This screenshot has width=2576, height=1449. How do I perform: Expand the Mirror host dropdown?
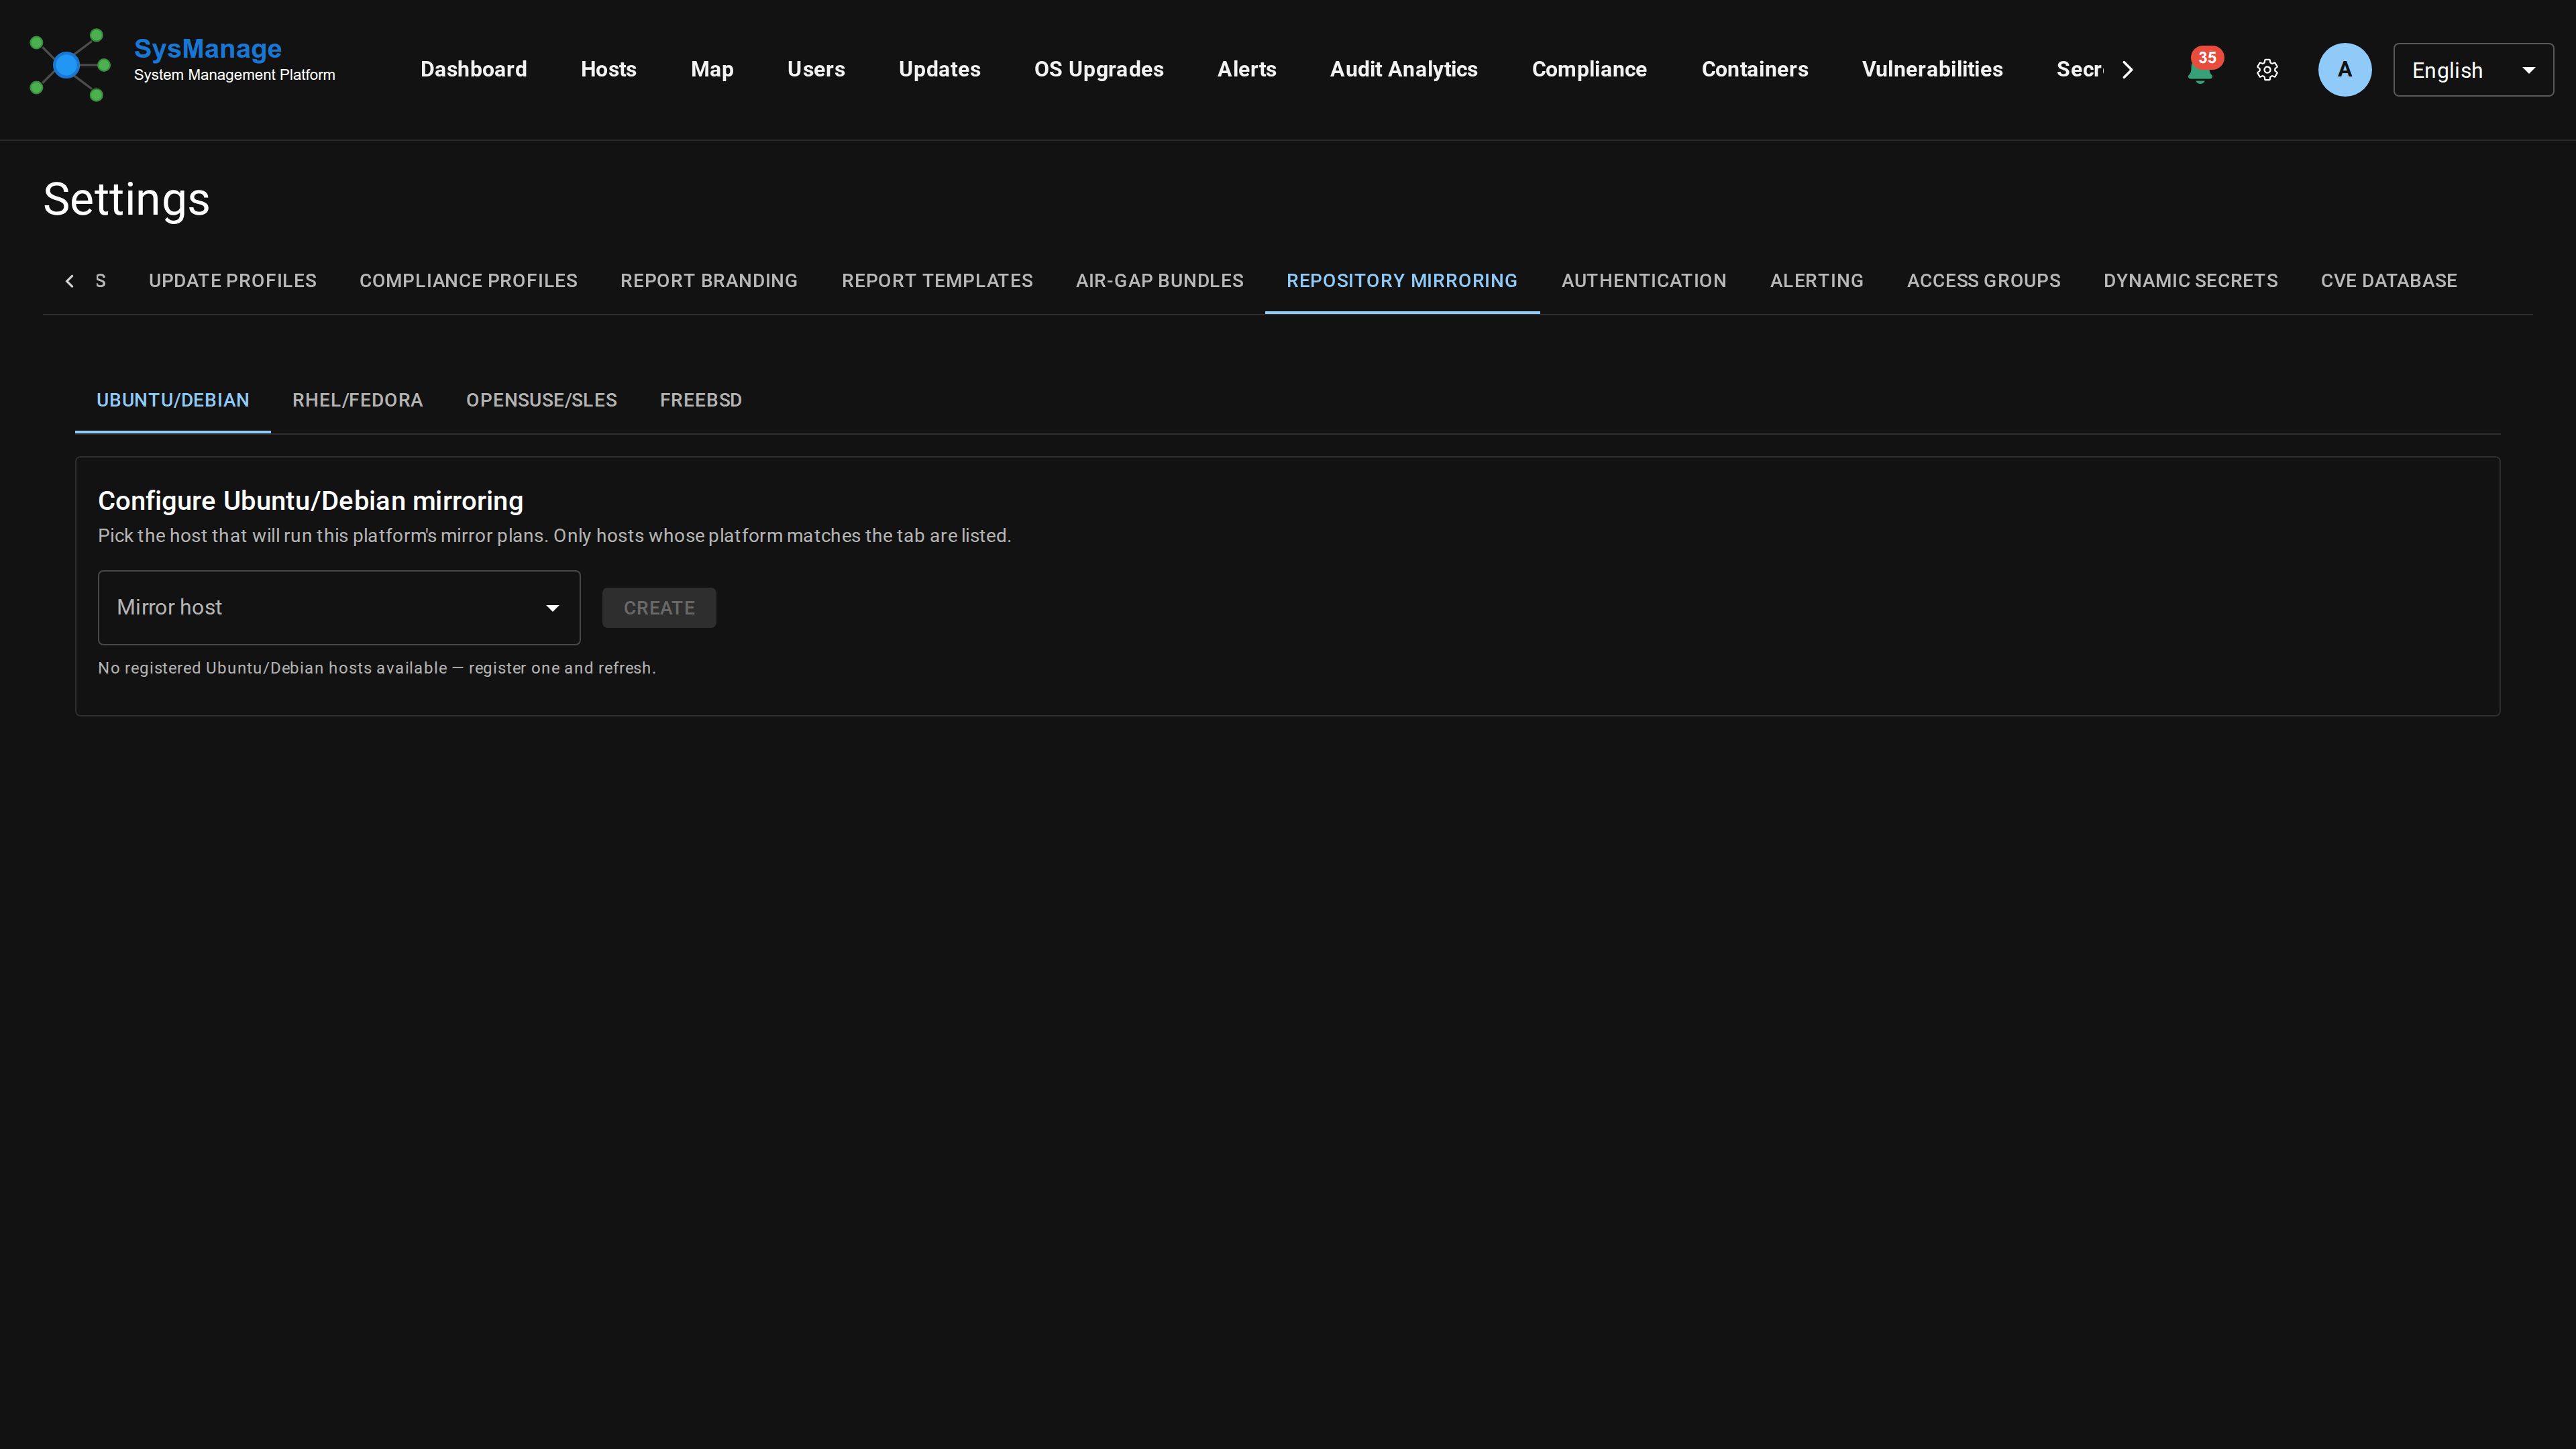pyautogui.click(x=339, y=607)
